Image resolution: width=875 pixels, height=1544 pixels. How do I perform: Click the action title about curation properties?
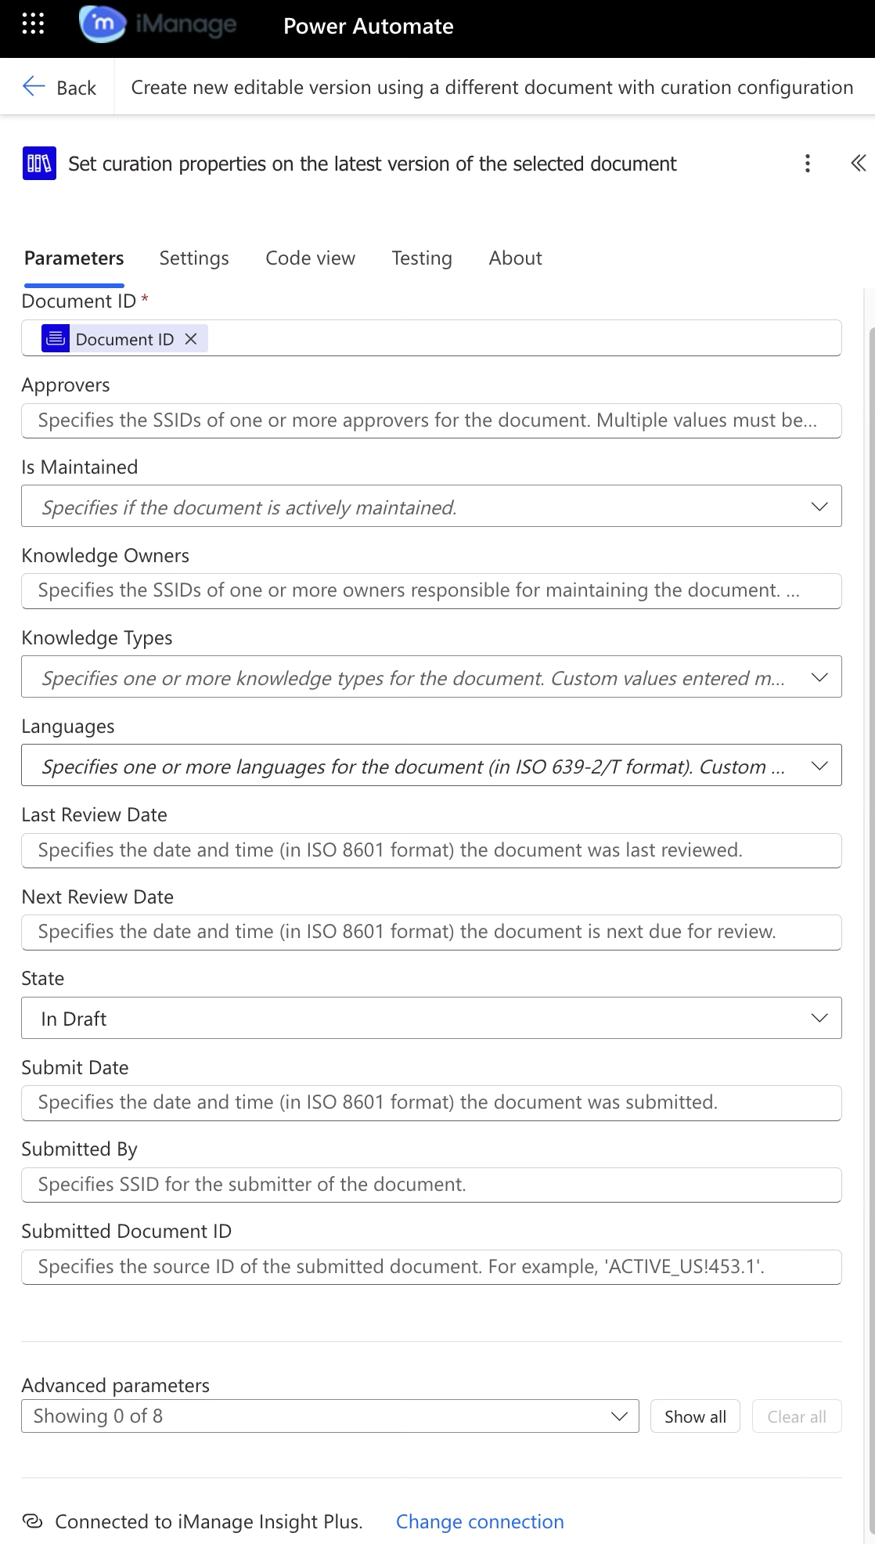[x=373, y=164]
